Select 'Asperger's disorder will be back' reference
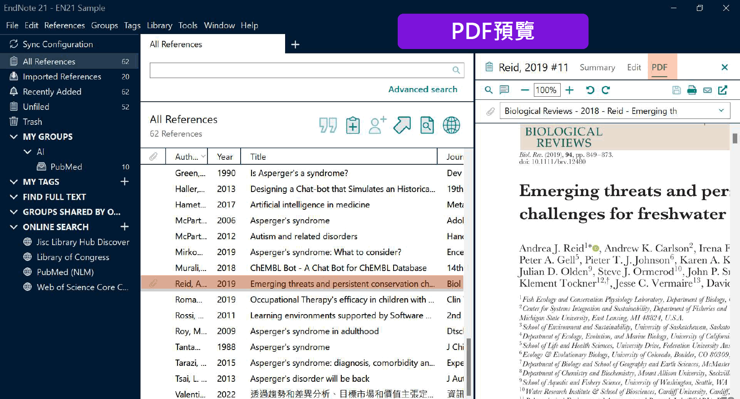This screenshot has height=399, width=740. [x=302, y=379]
